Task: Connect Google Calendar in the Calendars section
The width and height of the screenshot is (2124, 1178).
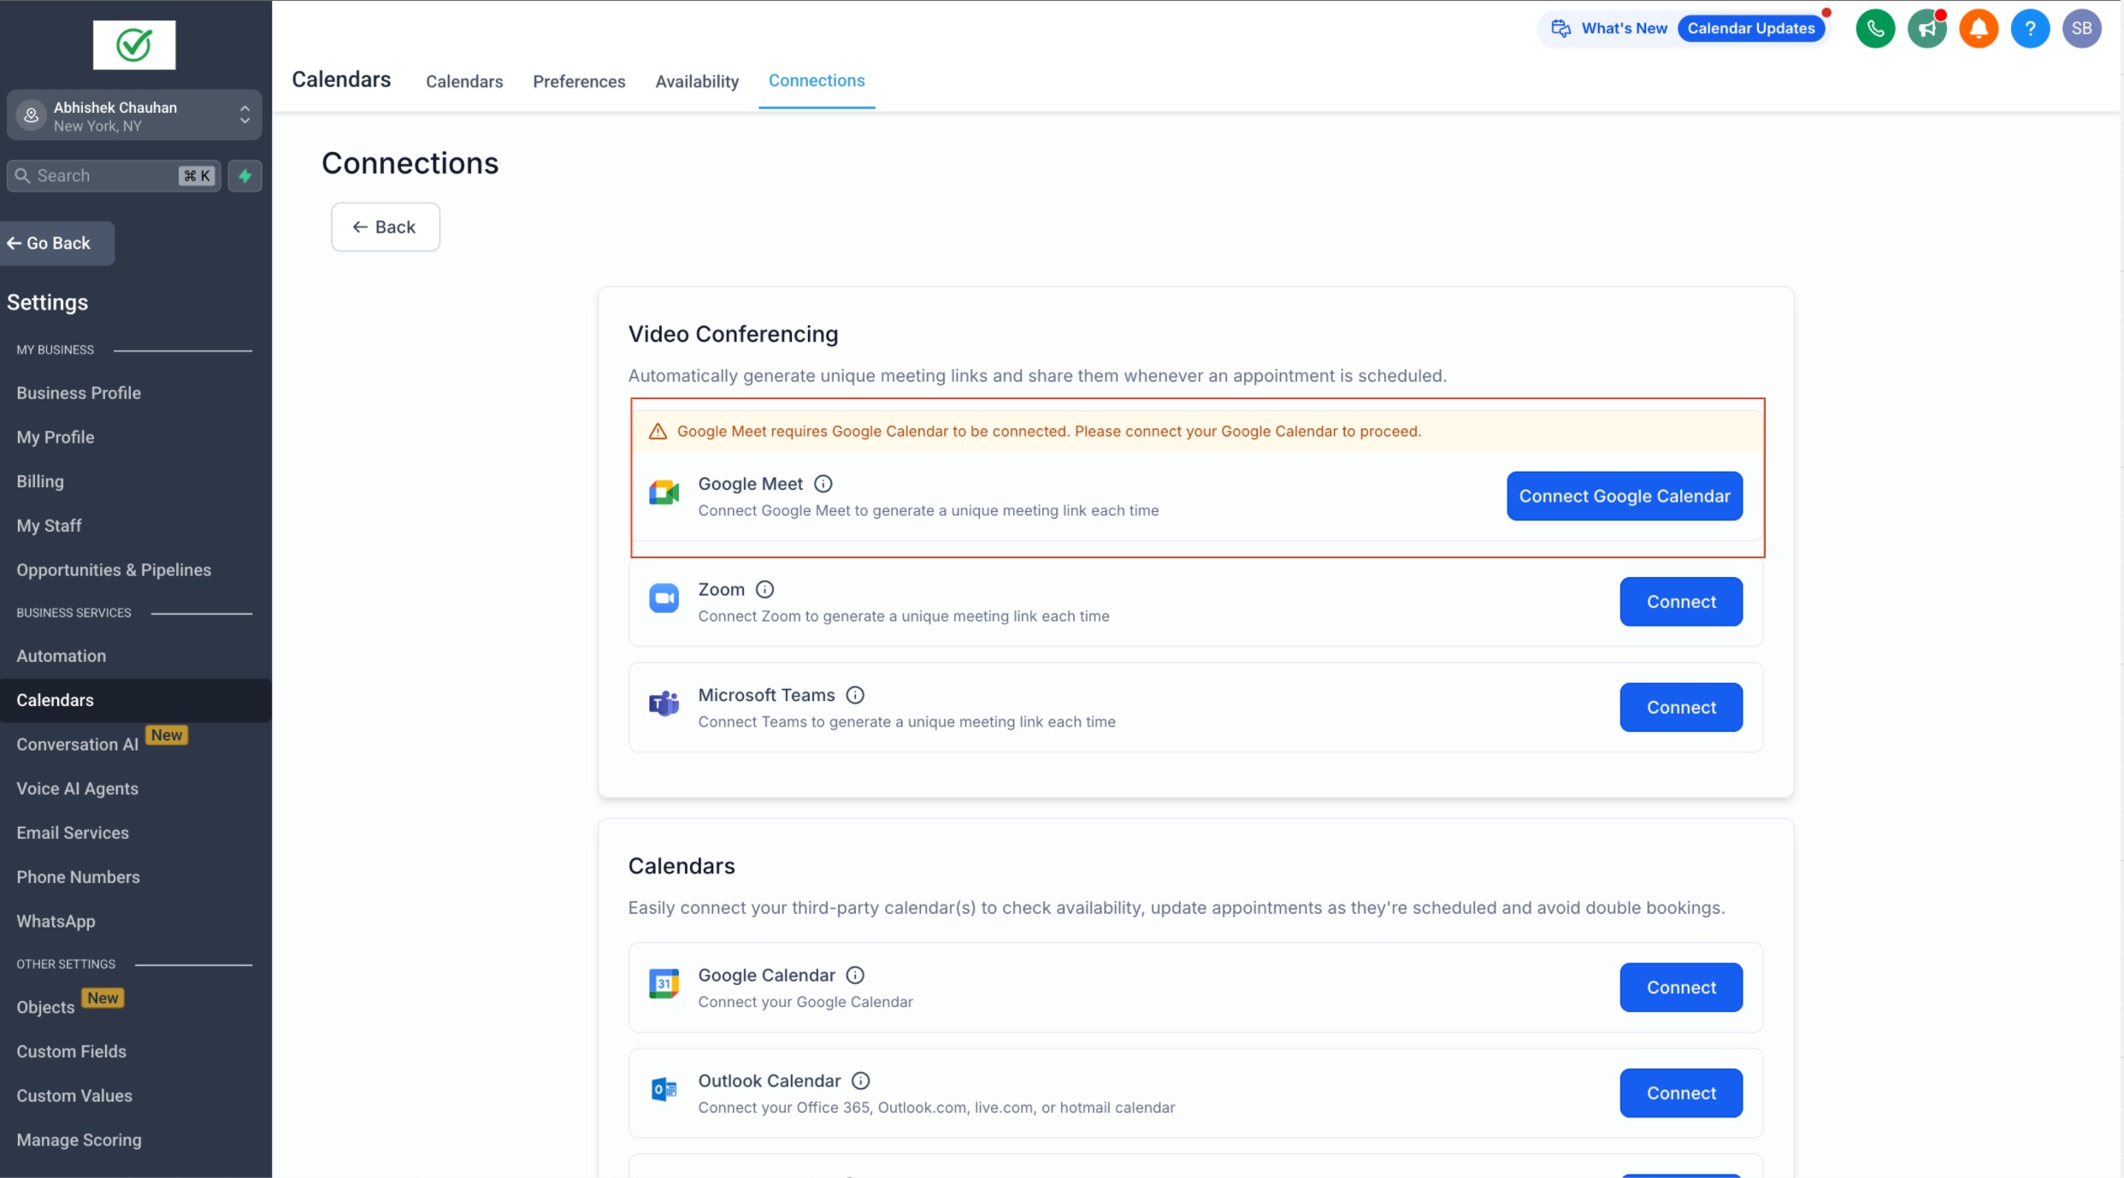Action: pos(1681,987)
